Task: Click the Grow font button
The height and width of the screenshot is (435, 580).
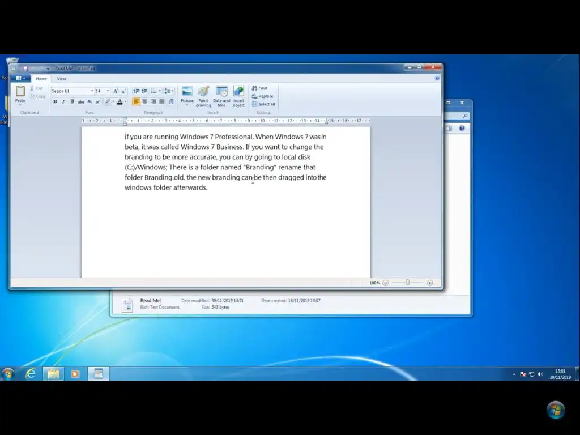Action: click(x=116, y=91)
